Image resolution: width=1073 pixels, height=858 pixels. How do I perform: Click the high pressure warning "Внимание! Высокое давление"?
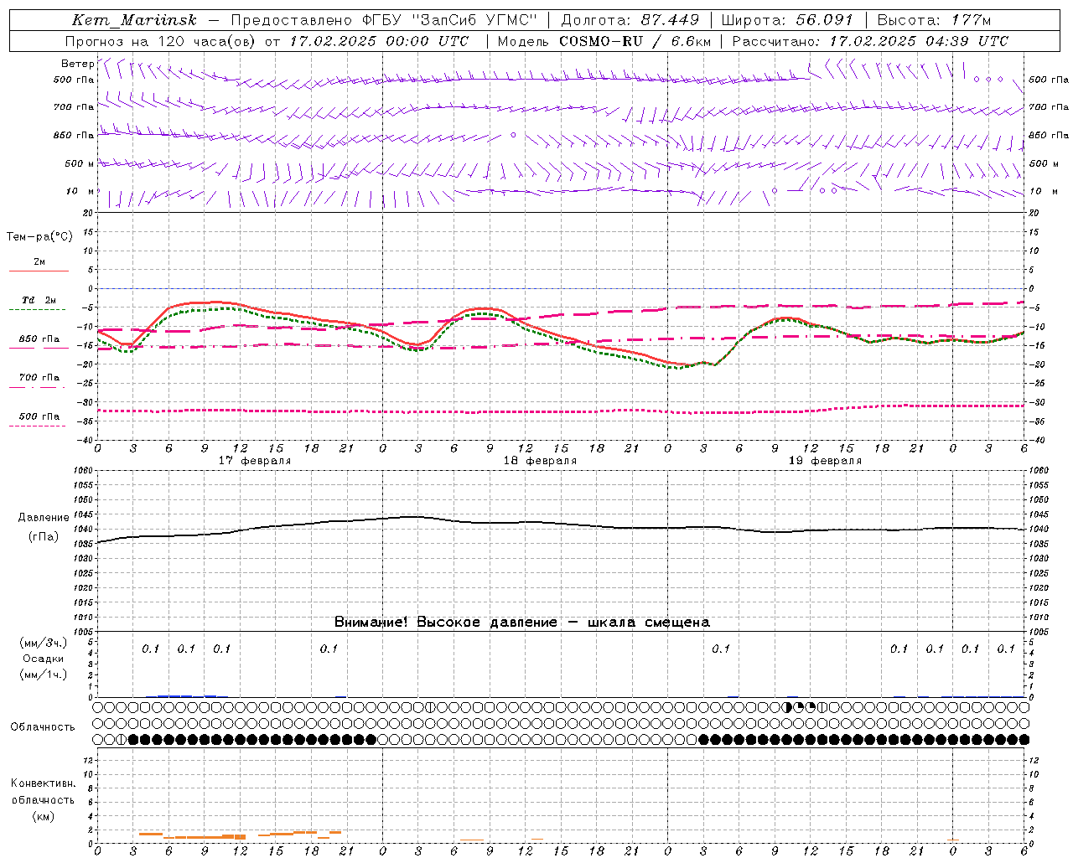click(445, 622)
